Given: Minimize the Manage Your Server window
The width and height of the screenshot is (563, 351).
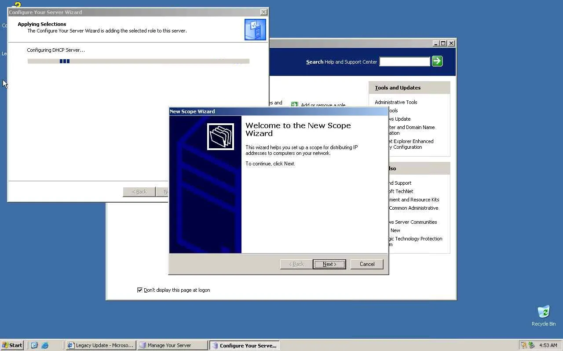Looking at the screenshot, I should [x=436, y=43].
